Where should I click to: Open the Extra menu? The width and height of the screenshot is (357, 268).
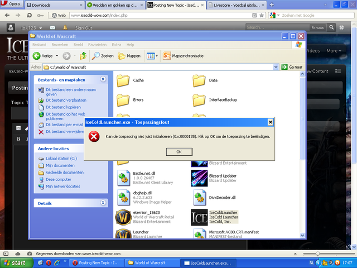[x=117, y=45]
